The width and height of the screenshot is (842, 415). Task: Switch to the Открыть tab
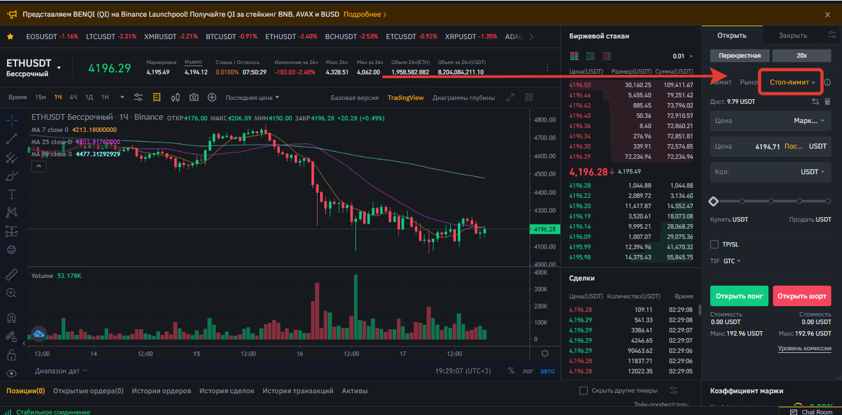point(731,35)
